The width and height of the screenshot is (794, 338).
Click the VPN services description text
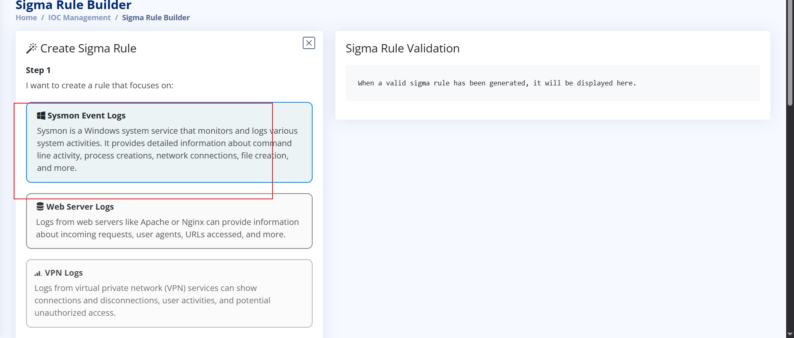152,300
